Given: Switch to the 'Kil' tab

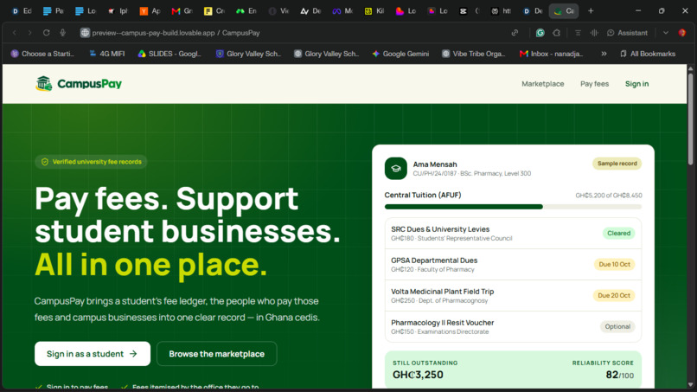Looking at the screenshot, I should [x=374, y=11].
